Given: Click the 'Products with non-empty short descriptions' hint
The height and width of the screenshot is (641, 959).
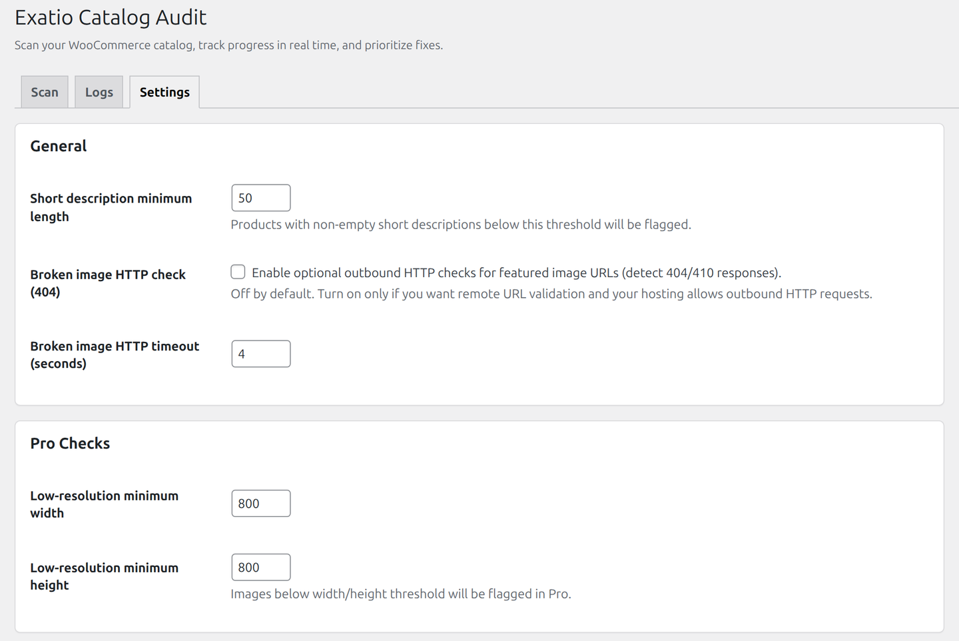Looking at the screenshot, I should [461, 225].
